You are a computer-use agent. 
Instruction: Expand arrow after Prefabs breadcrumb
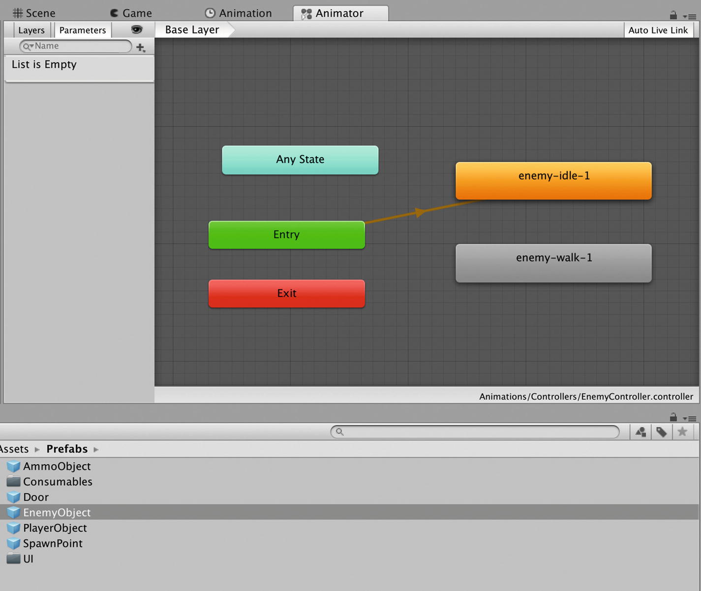pyautogui.click(x=96, y=450)
